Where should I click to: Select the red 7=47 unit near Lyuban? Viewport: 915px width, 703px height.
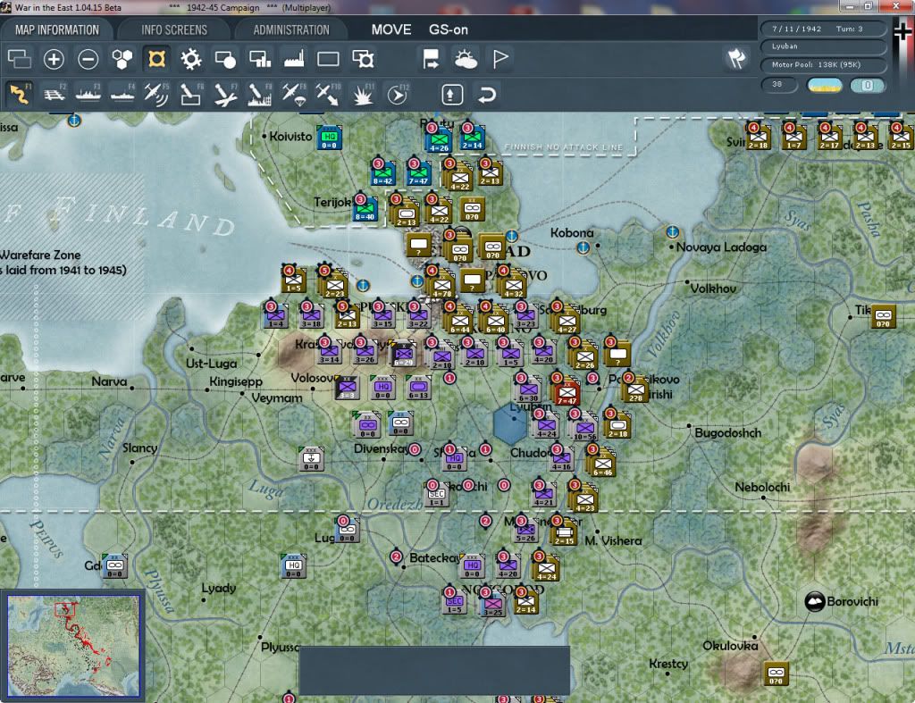566,393
